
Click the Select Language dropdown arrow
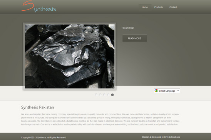click(x=178, y=91)
